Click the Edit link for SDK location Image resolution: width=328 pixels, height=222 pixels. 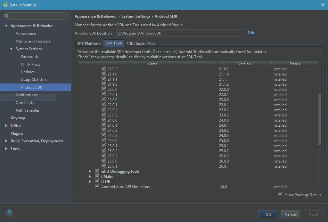(251, 33)
